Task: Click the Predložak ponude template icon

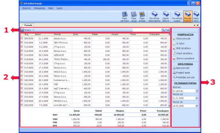Action: pos(174,77)
